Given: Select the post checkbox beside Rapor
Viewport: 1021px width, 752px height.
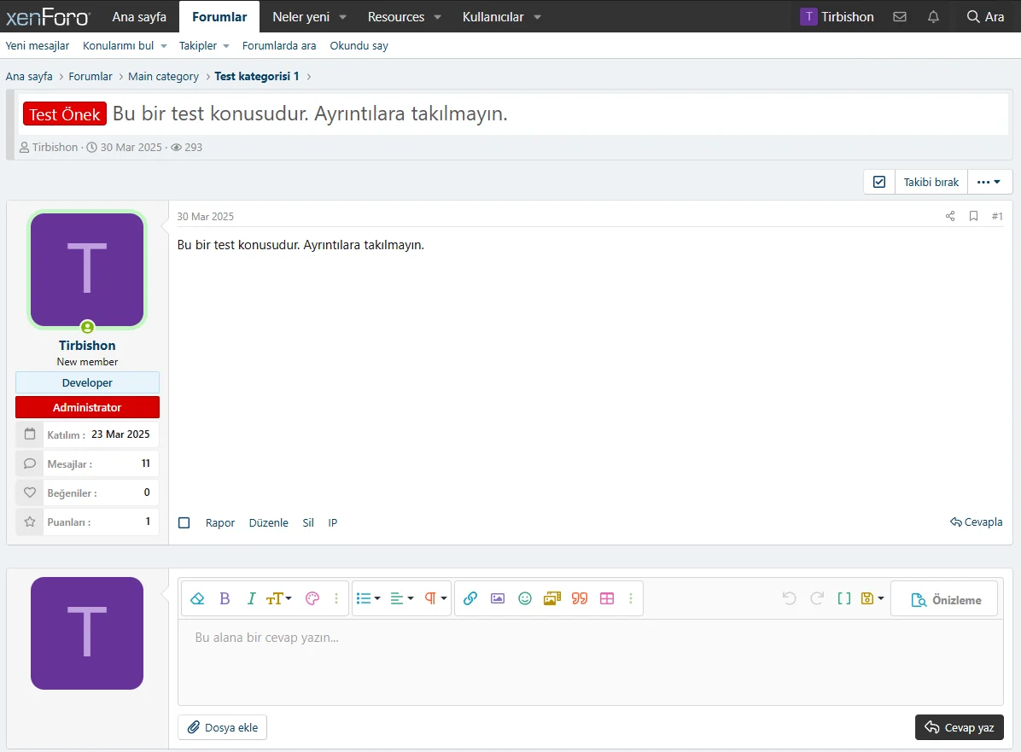Looking at the screenshot, I should tap(184, 522).
